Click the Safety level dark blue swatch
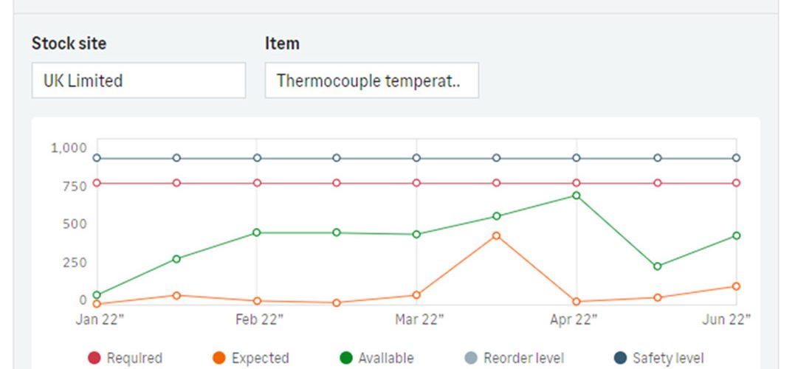 (x=620, y=358)
